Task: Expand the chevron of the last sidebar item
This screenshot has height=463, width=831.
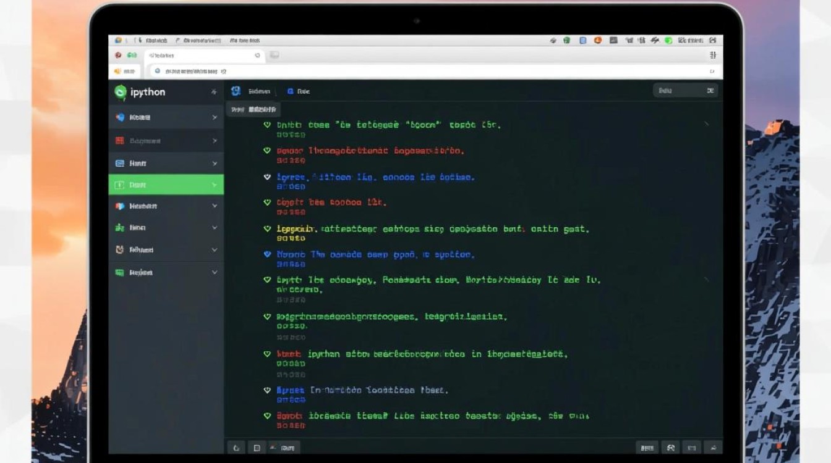Action: coord(215,272)
